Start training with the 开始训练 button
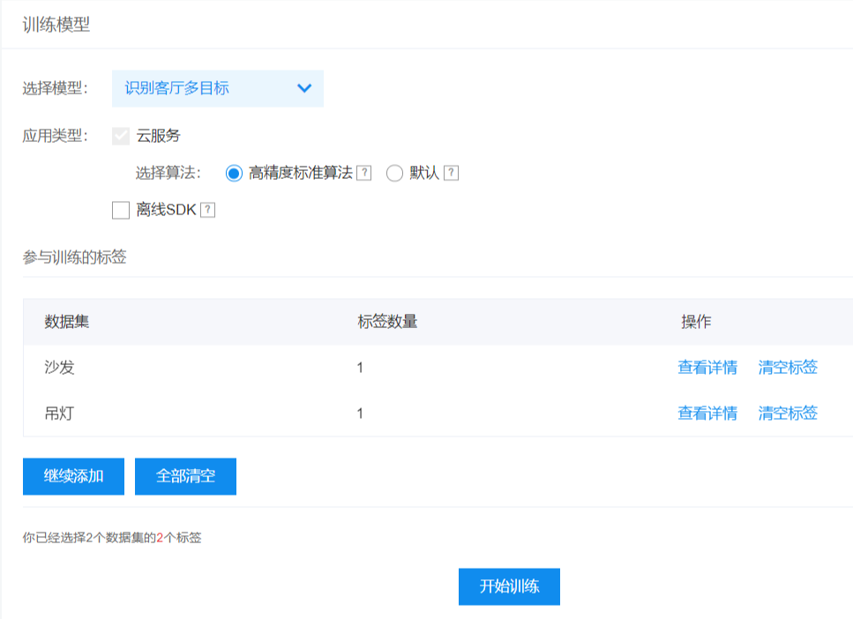This screenshot has height=619, width=853. pos(509,586)
